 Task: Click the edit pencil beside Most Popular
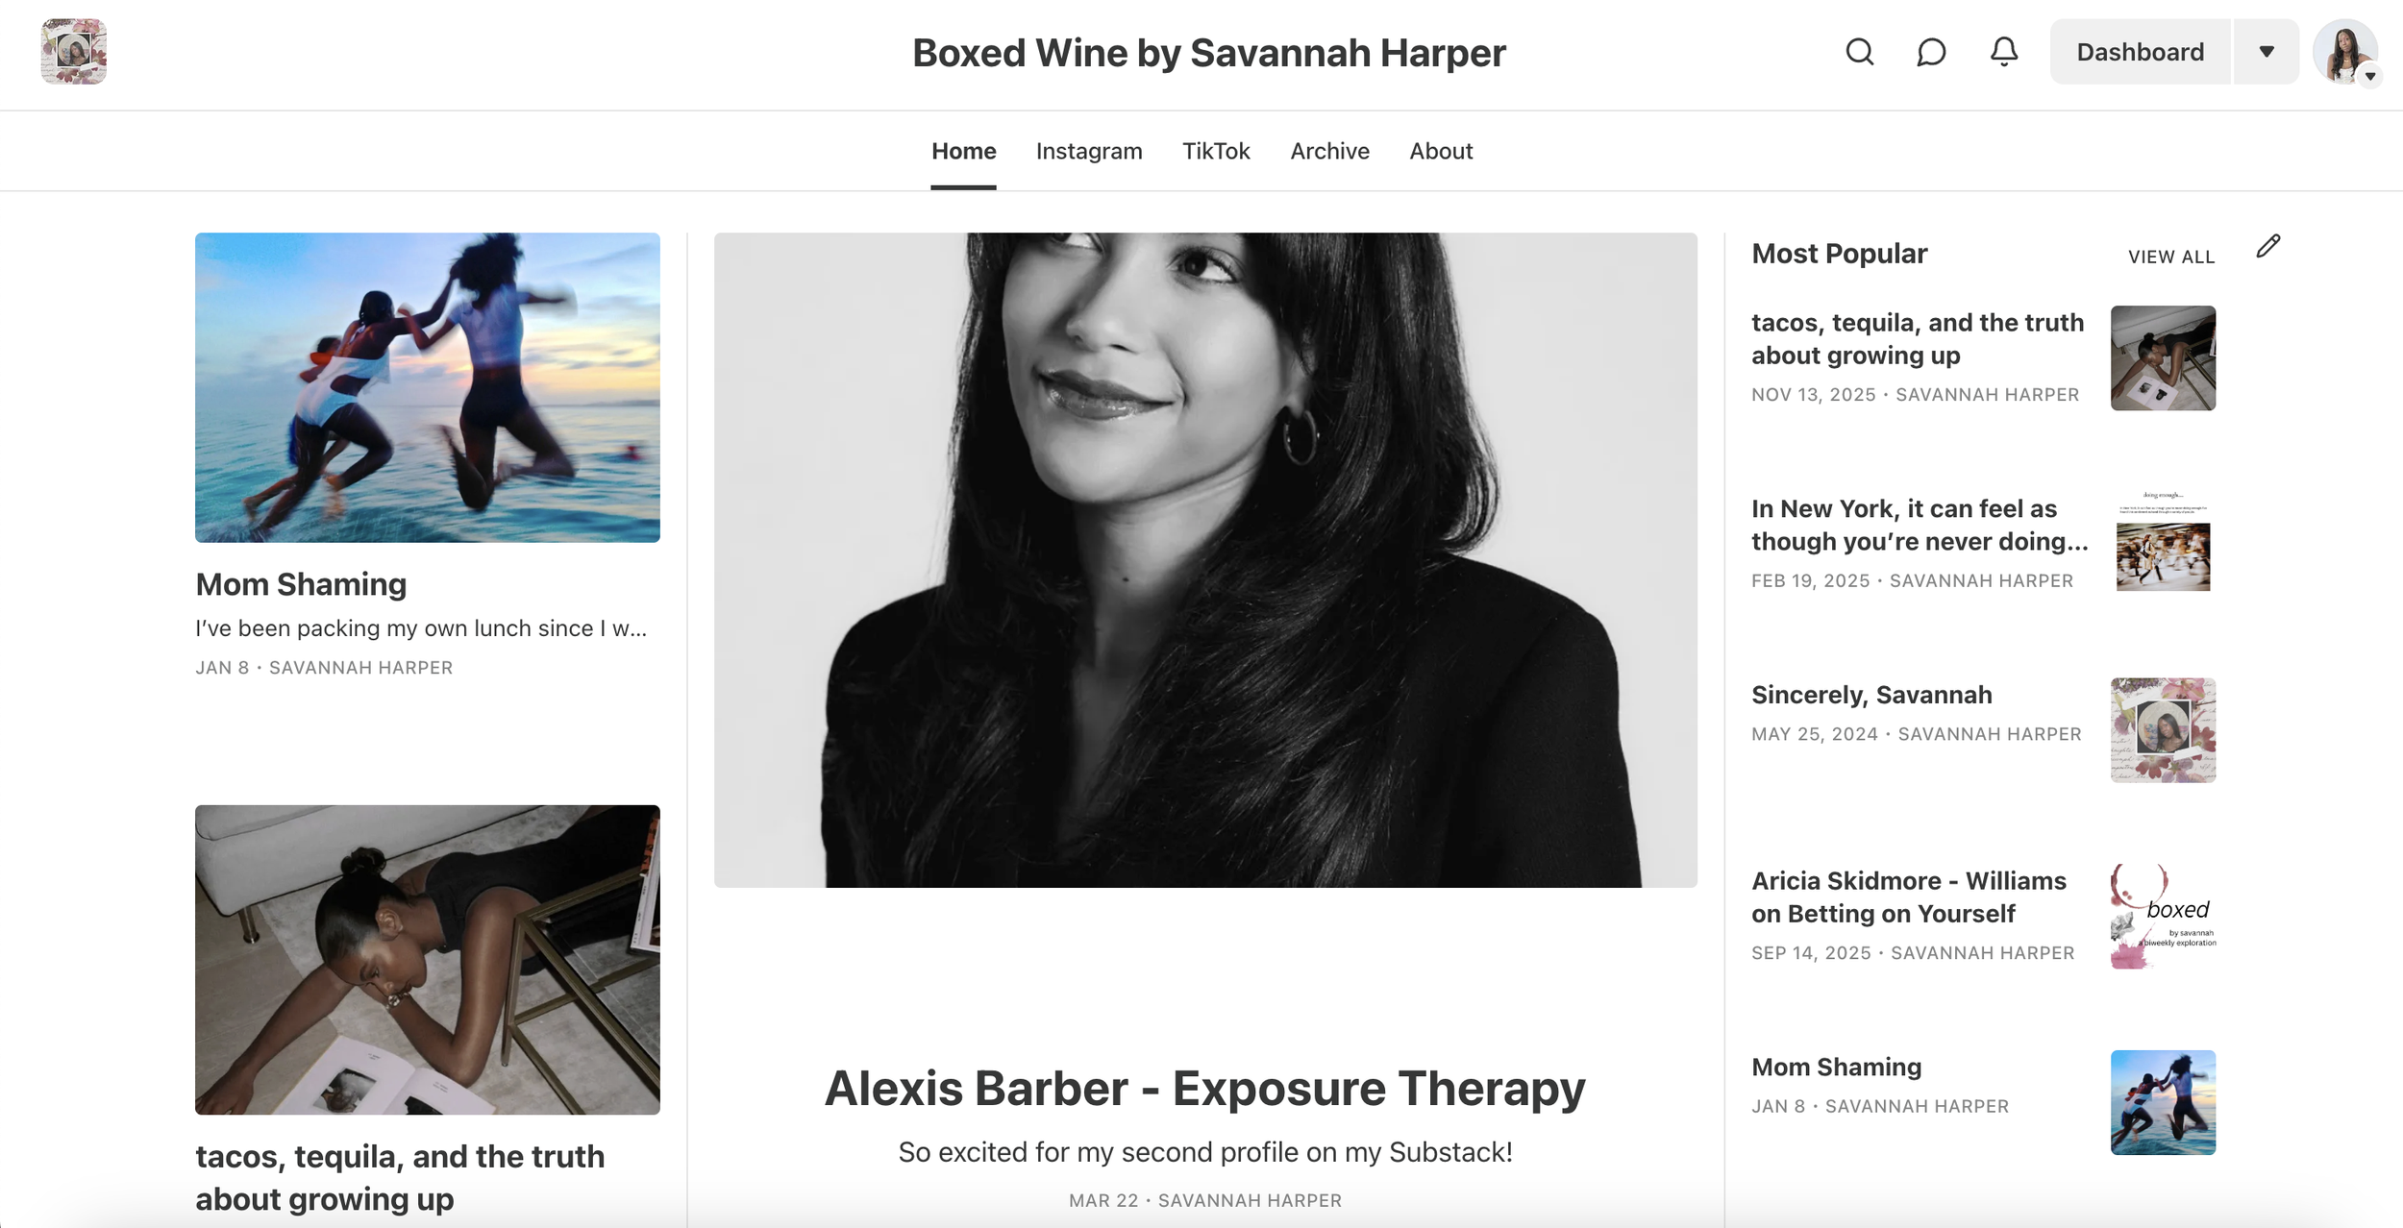point(2268,247)
